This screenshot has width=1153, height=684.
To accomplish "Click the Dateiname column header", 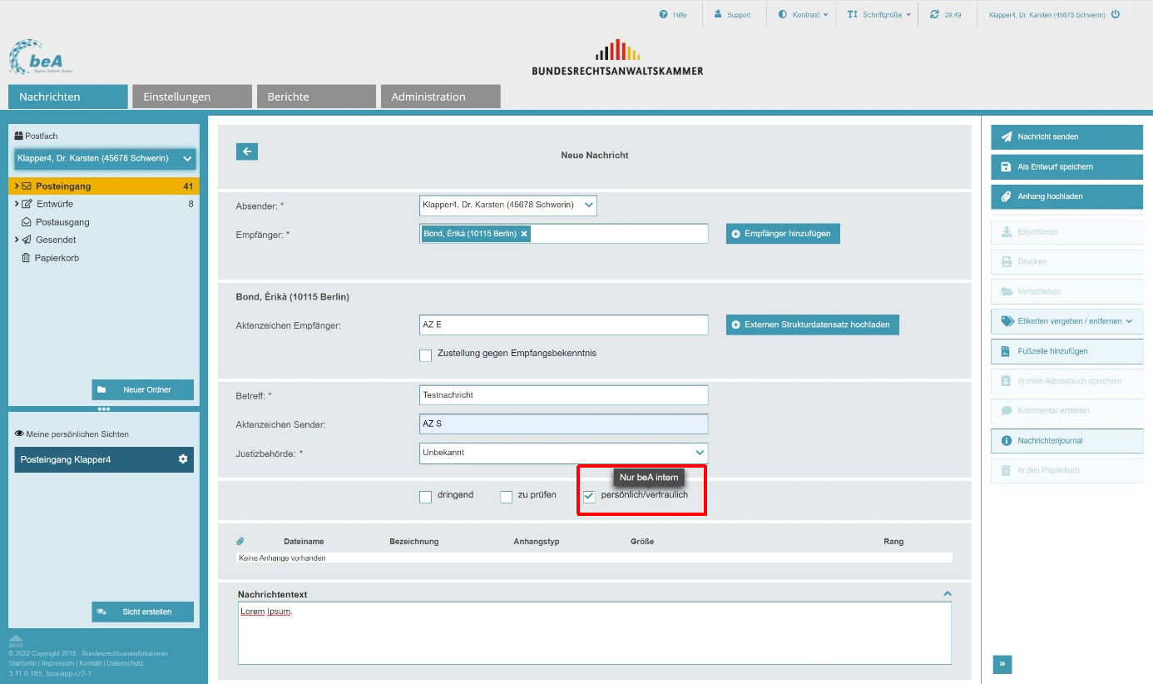I will 304,542.
